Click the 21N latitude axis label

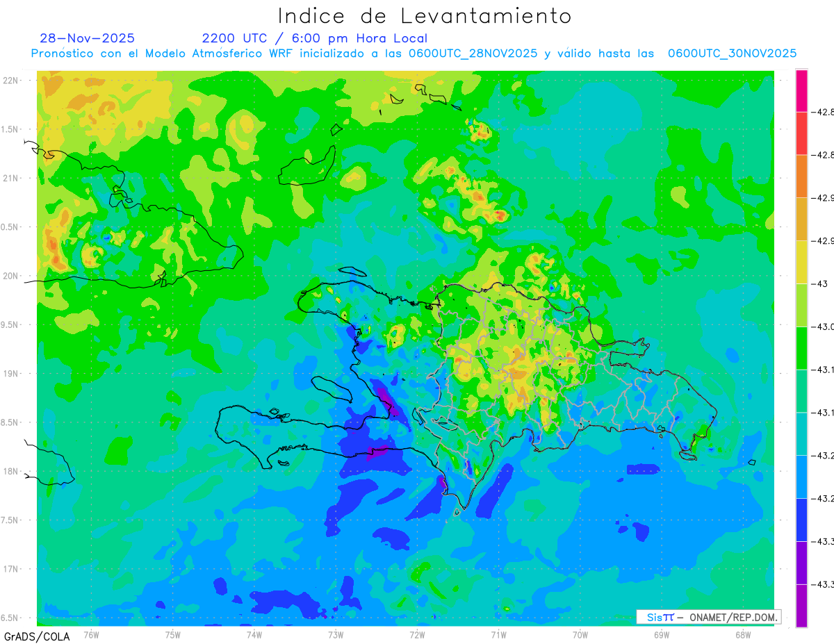pos(12,178)
